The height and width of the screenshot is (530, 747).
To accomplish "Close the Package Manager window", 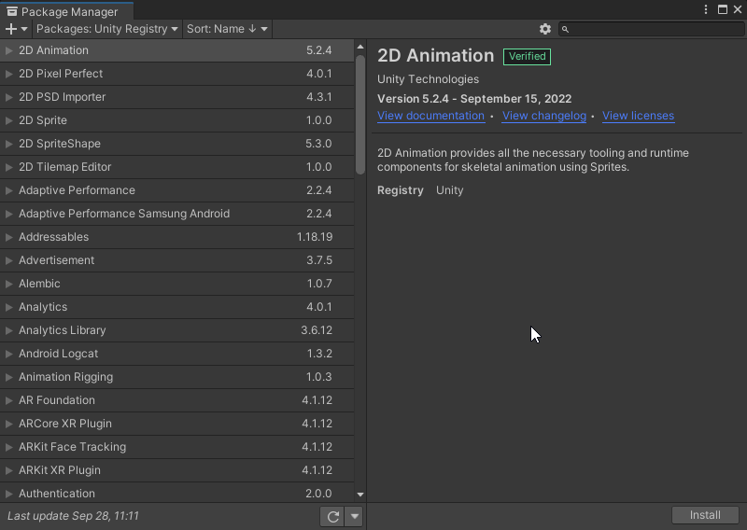I will click(737, 9).
